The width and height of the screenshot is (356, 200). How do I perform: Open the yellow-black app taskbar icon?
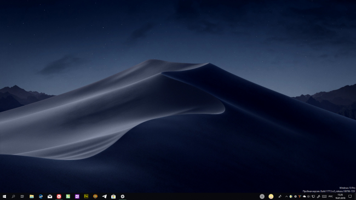click(x=86, y=196)
